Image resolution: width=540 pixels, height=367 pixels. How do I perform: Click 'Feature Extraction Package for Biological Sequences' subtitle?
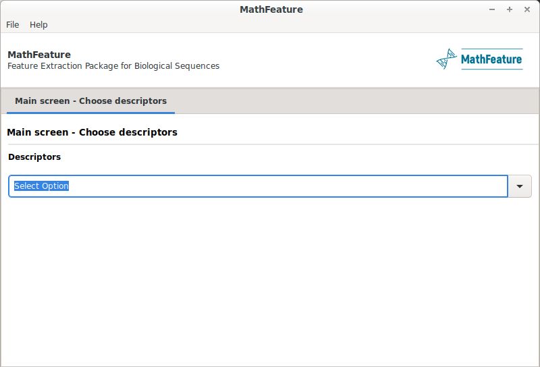(x=113, y=65)
